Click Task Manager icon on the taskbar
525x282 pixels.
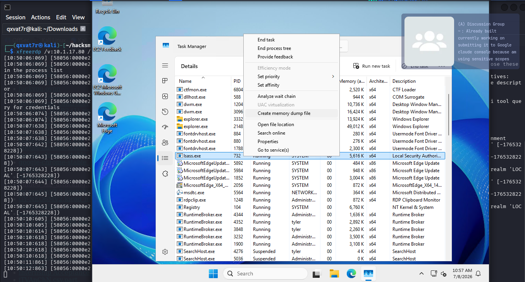click(x=368, y=273)
